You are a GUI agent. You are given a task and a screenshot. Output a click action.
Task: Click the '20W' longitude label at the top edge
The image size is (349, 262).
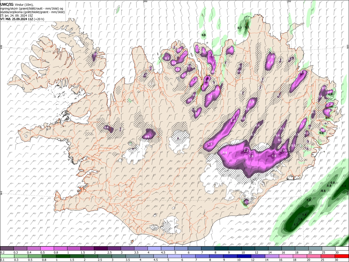pos(145,1)
